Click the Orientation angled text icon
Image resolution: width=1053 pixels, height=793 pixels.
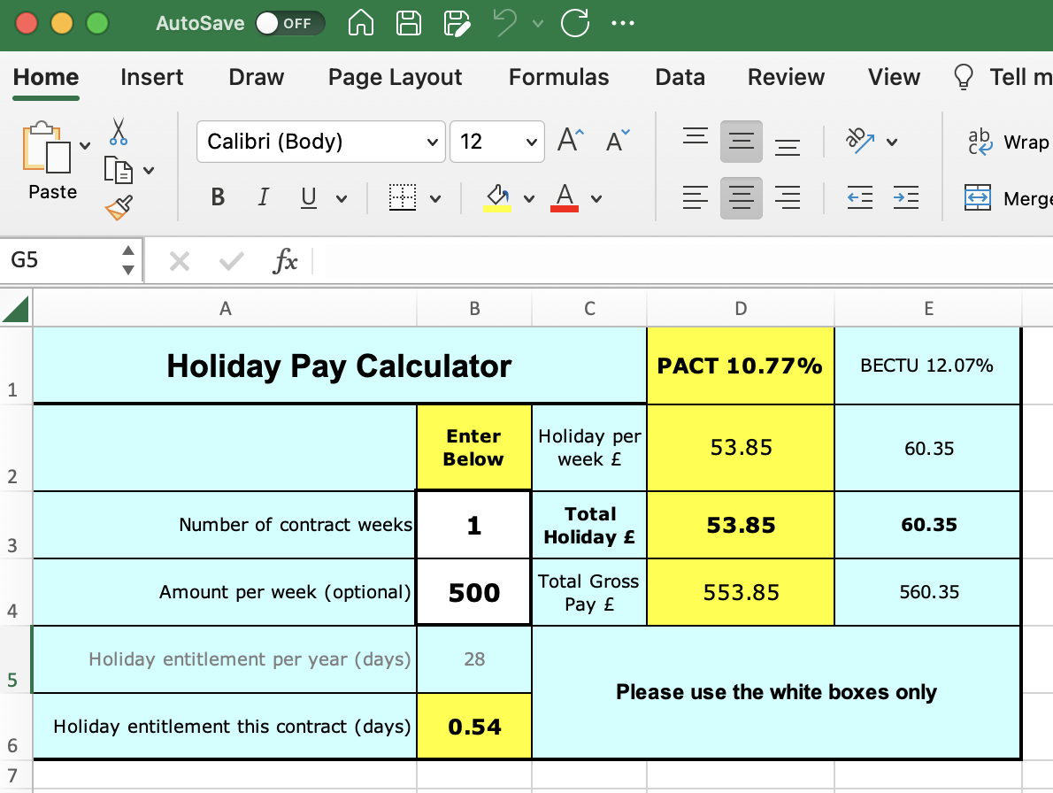coord(860,141)
